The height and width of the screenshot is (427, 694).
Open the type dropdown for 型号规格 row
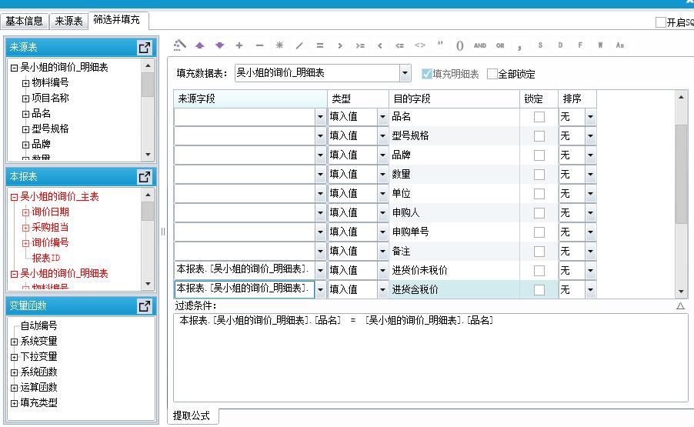tap(383, 136)
